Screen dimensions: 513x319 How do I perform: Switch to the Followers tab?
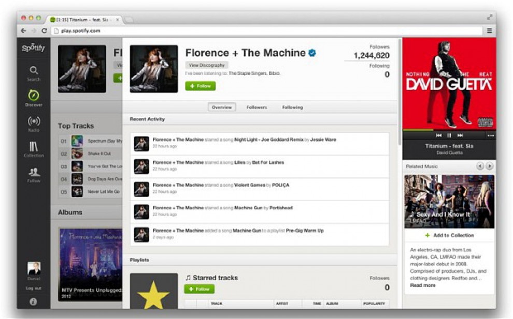pos(257,107)
